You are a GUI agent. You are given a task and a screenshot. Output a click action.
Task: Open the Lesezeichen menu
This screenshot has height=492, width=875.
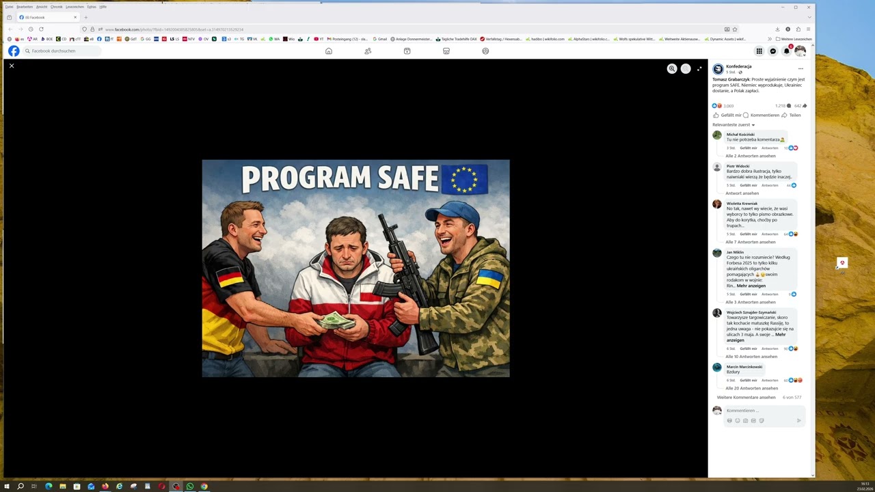tap(75, 7)
